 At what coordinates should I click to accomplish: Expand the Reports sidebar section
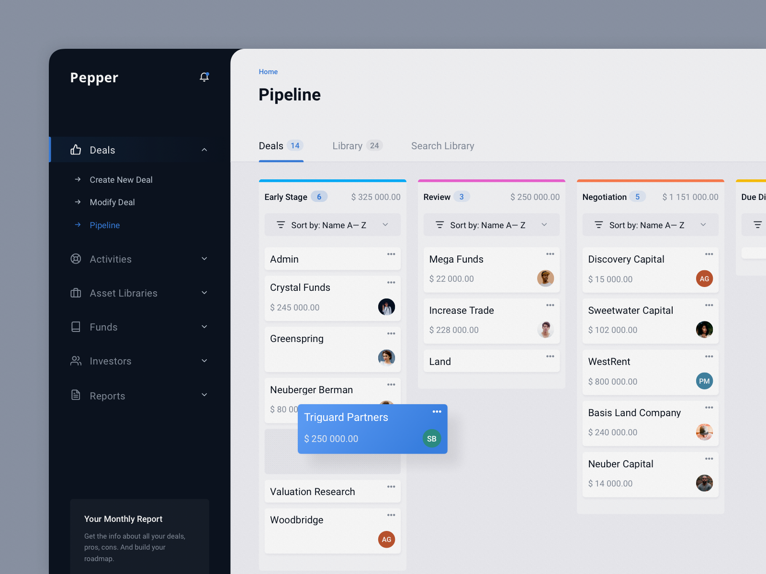click(204, 395)
